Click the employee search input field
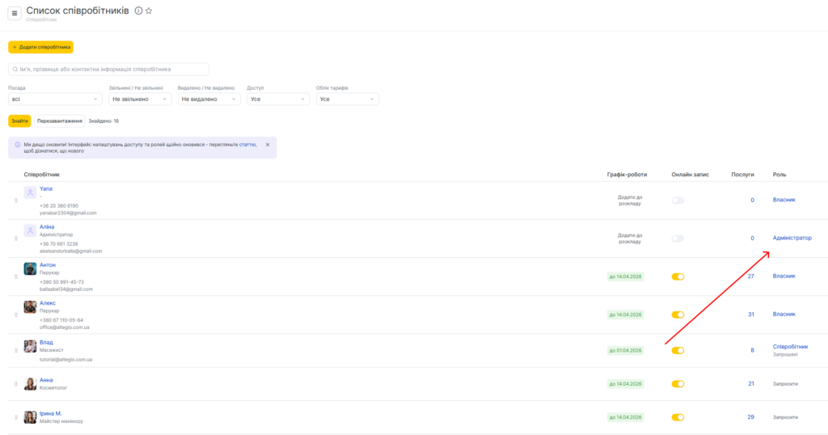 coord(108,70)
